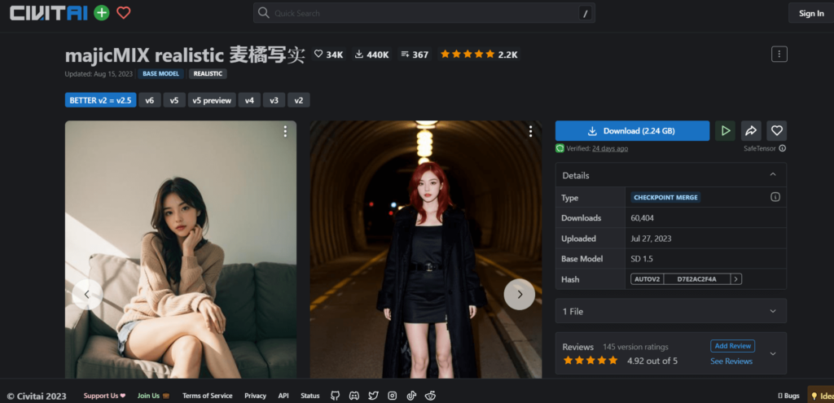Focus the Quick Search input field
The image size is (834, 403).
pos(424,13)
